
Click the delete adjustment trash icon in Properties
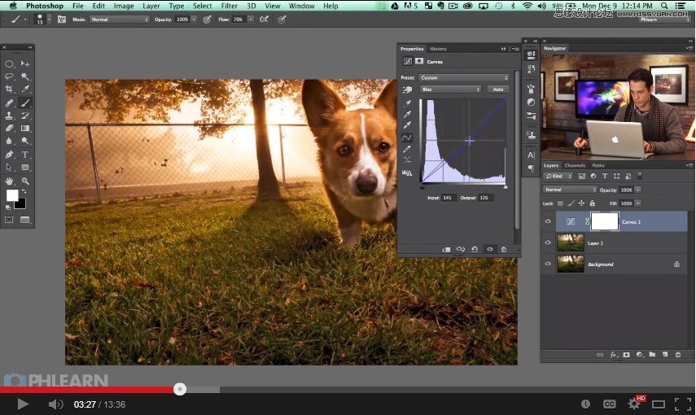[x=504, y=250]
